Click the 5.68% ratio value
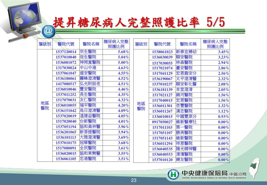Viewport: 267px width, 185px height. coord(123,52)
